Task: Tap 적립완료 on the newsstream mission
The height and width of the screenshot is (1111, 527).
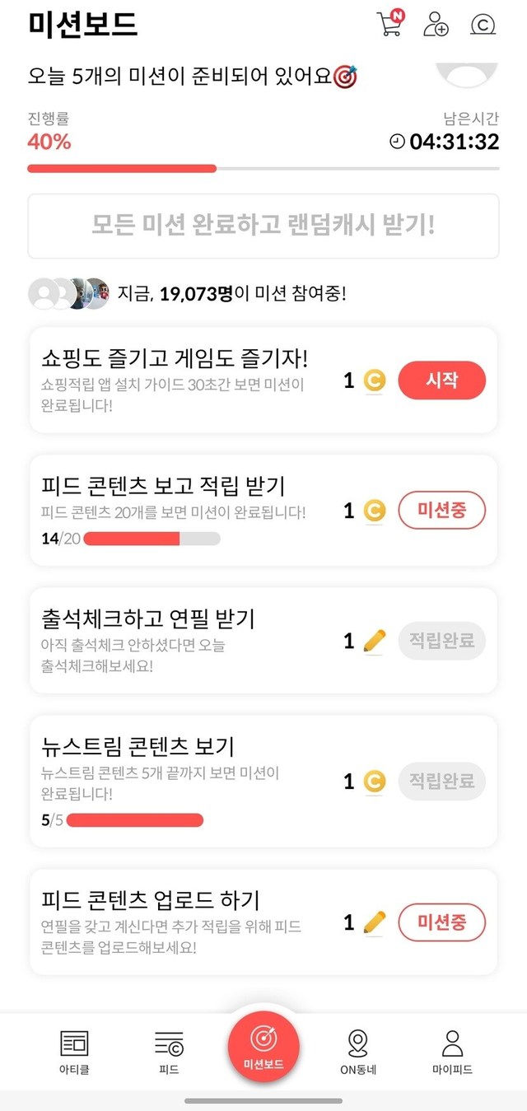Action: point(441,781)
